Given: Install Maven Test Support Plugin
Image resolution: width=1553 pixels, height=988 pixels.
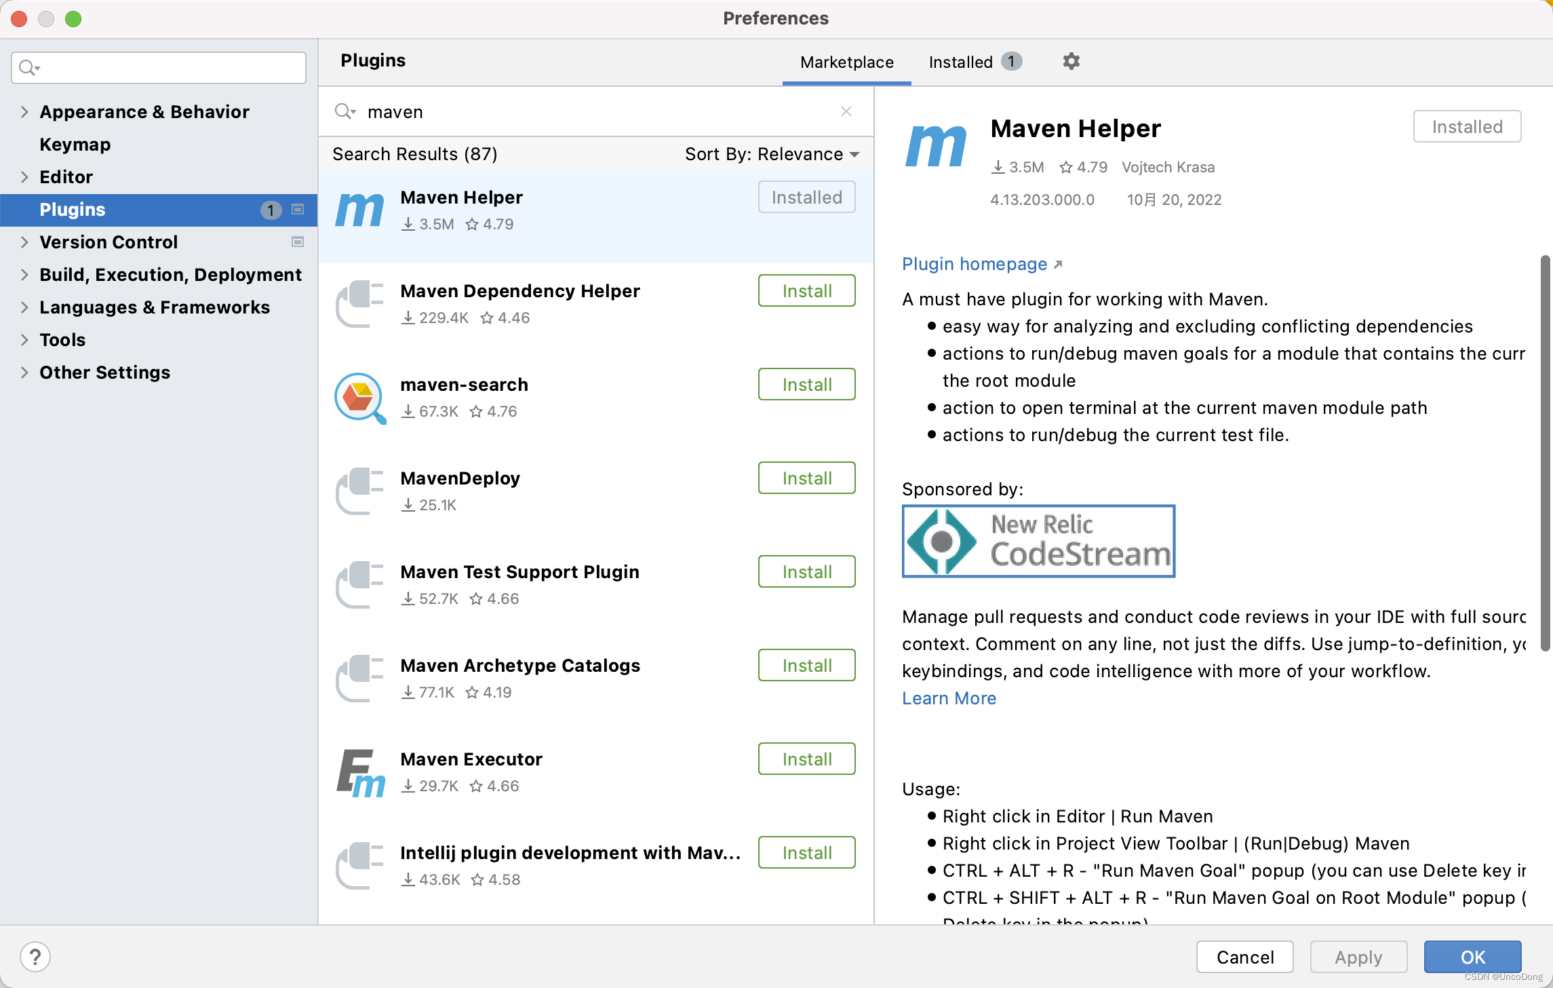Looking at the screenshot, I should (806, 571).
